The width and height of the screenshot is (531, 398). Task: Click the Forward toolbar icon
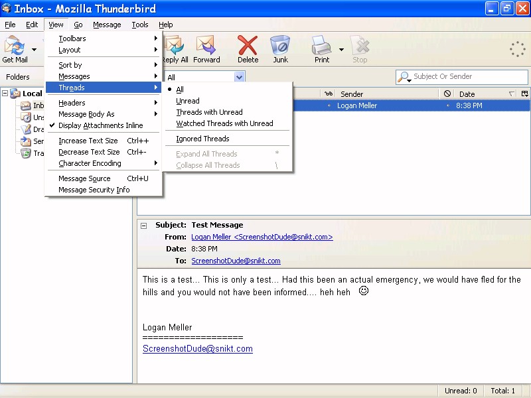pos(206,45)
